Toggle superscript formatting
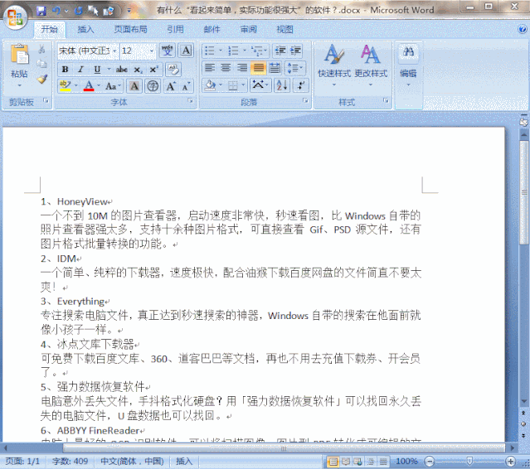This screenshot has height=469, width=530. [x=153, y=70]
